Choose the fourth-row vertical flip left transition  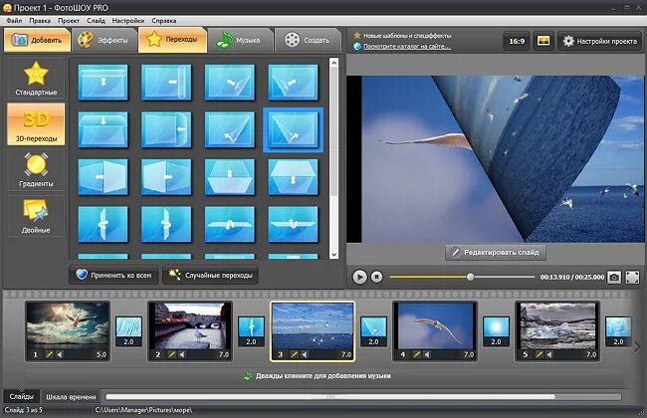103,225
